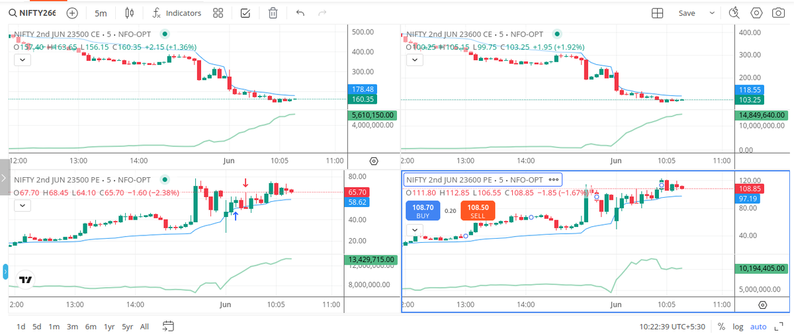Toggle auto scale
Viewport: 794px width, 334px height.
tap(758, 327)
